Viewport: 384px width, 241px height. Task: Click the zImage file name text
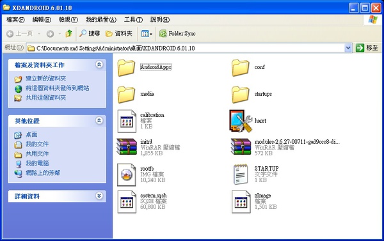(262, 196)
